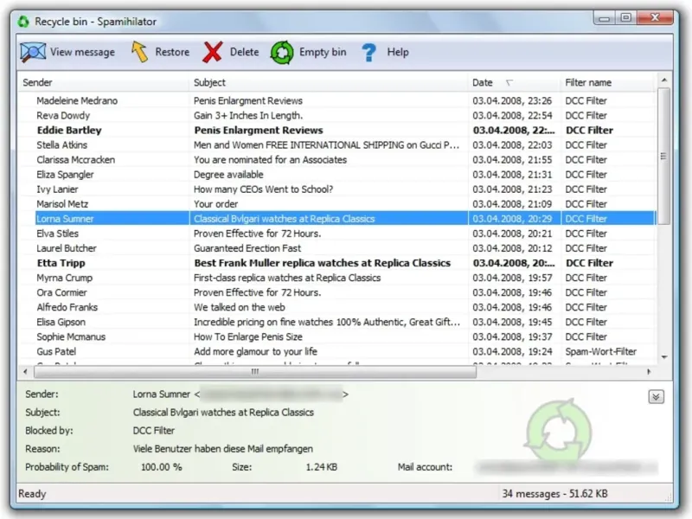Click subject "How many CEOs Went to School?"
Screen dimensions: 692x519
point(264,189)
